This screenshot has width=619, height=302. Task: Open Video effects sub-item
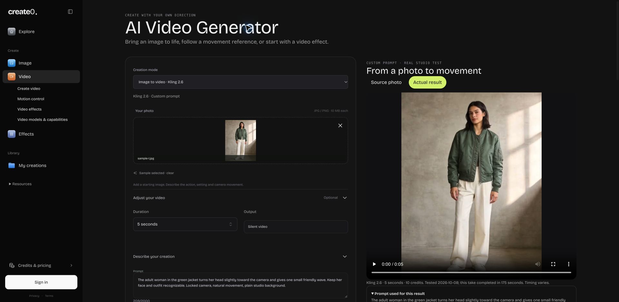click(29, 109)
